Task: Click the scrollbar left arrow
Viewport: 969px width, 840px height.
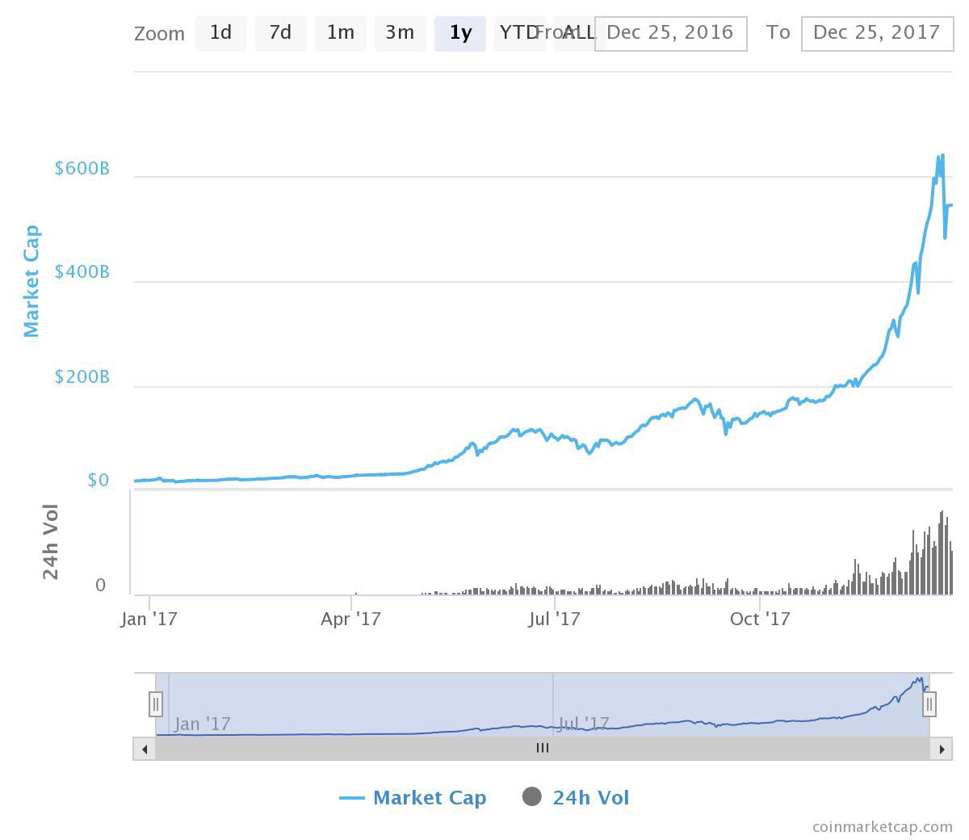Action: pos(145,749)
